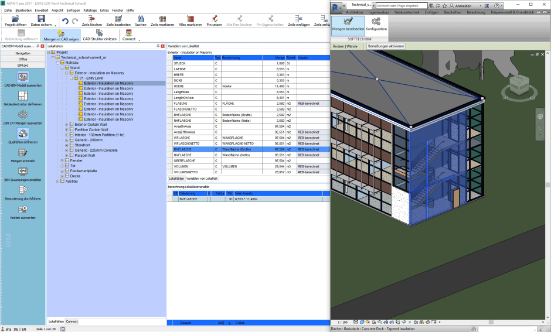551x332 pixels.
Task: Click the Pin setzen icon
Action: click(214, 21)
